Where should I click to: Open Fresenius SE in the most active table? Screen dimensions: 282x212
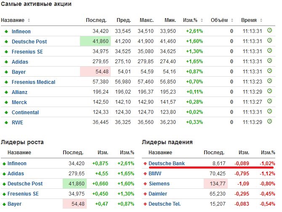coord(27,52)
